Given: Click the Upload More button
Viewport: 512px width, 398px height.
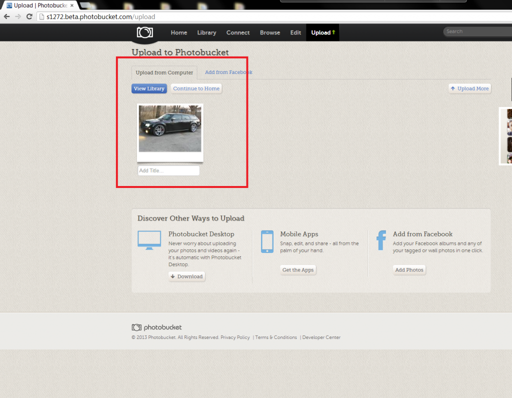Looking at the screenshot, I should pos(469,88).
